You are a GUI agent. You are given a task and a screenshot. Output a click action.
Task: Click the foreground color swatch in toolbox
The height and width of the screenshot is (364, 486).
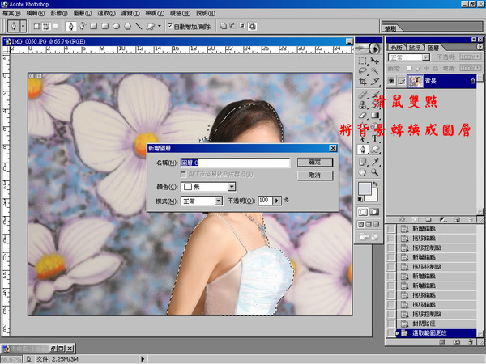pyautogui.click(x=366, y=188)
